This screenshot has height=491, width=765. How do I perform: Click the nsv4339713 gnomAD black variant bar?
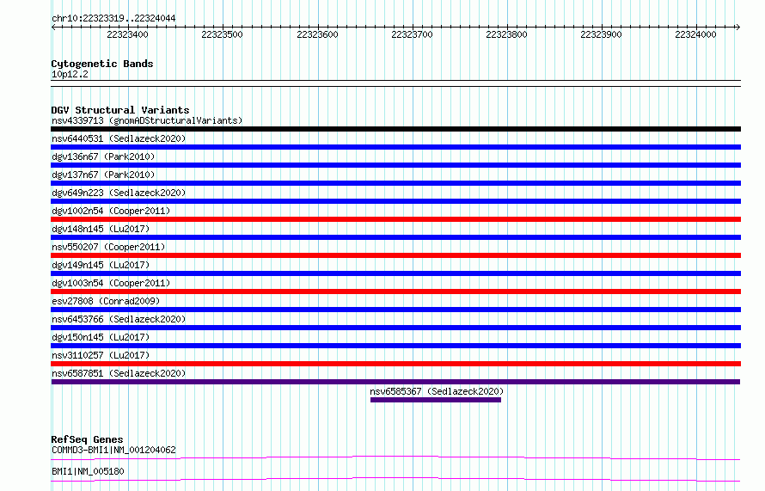click(x=395, y=129)
